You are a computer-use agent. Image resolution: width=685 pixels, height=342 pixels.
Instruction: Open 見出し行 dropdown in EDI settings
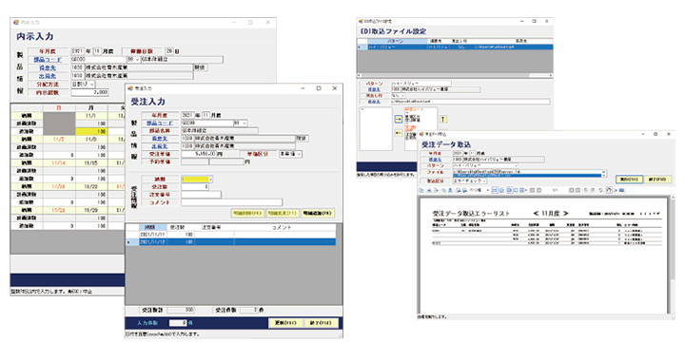tap(402, 95)
